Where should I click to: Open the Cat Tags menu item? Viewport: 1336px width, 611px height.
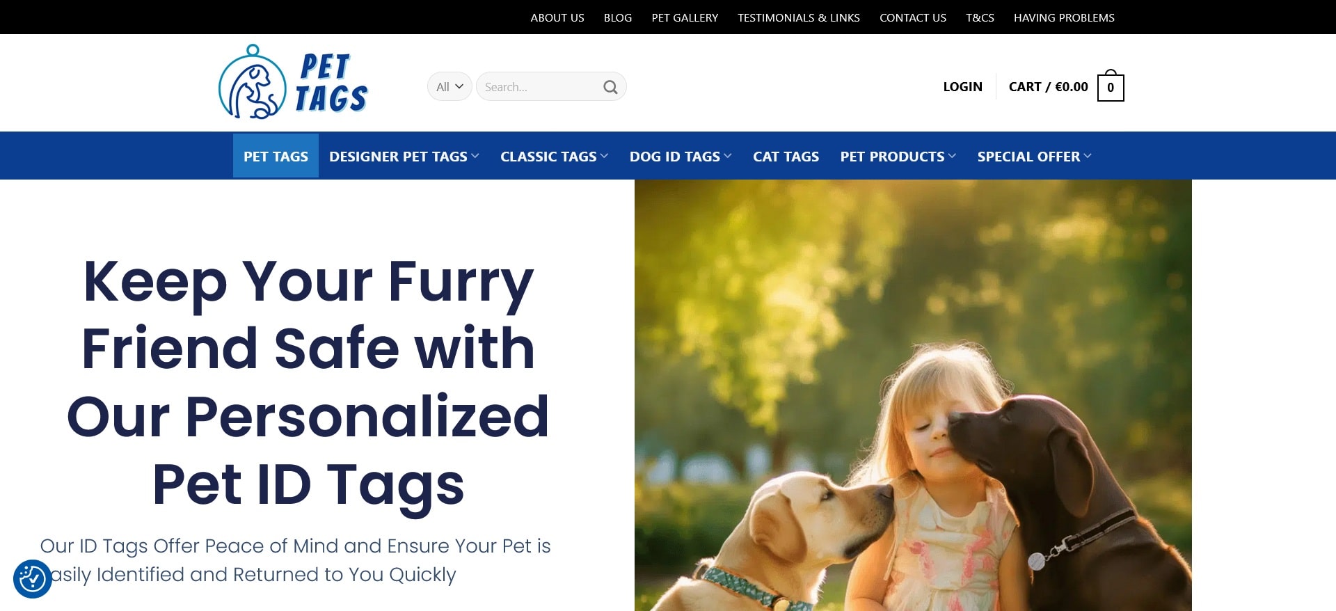coord(786,157)
